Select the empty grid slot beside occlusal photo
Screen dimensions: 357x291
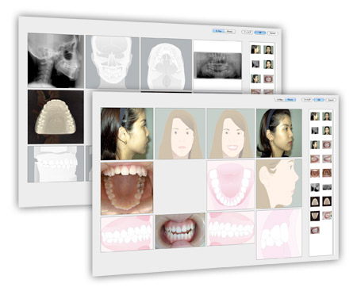tap(180, 186)
